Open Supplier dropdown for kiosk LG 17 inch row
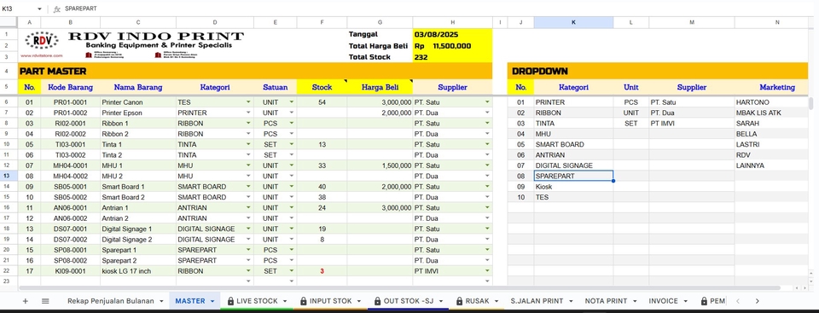The image size is (819, 313). click(x=487, y=271)
